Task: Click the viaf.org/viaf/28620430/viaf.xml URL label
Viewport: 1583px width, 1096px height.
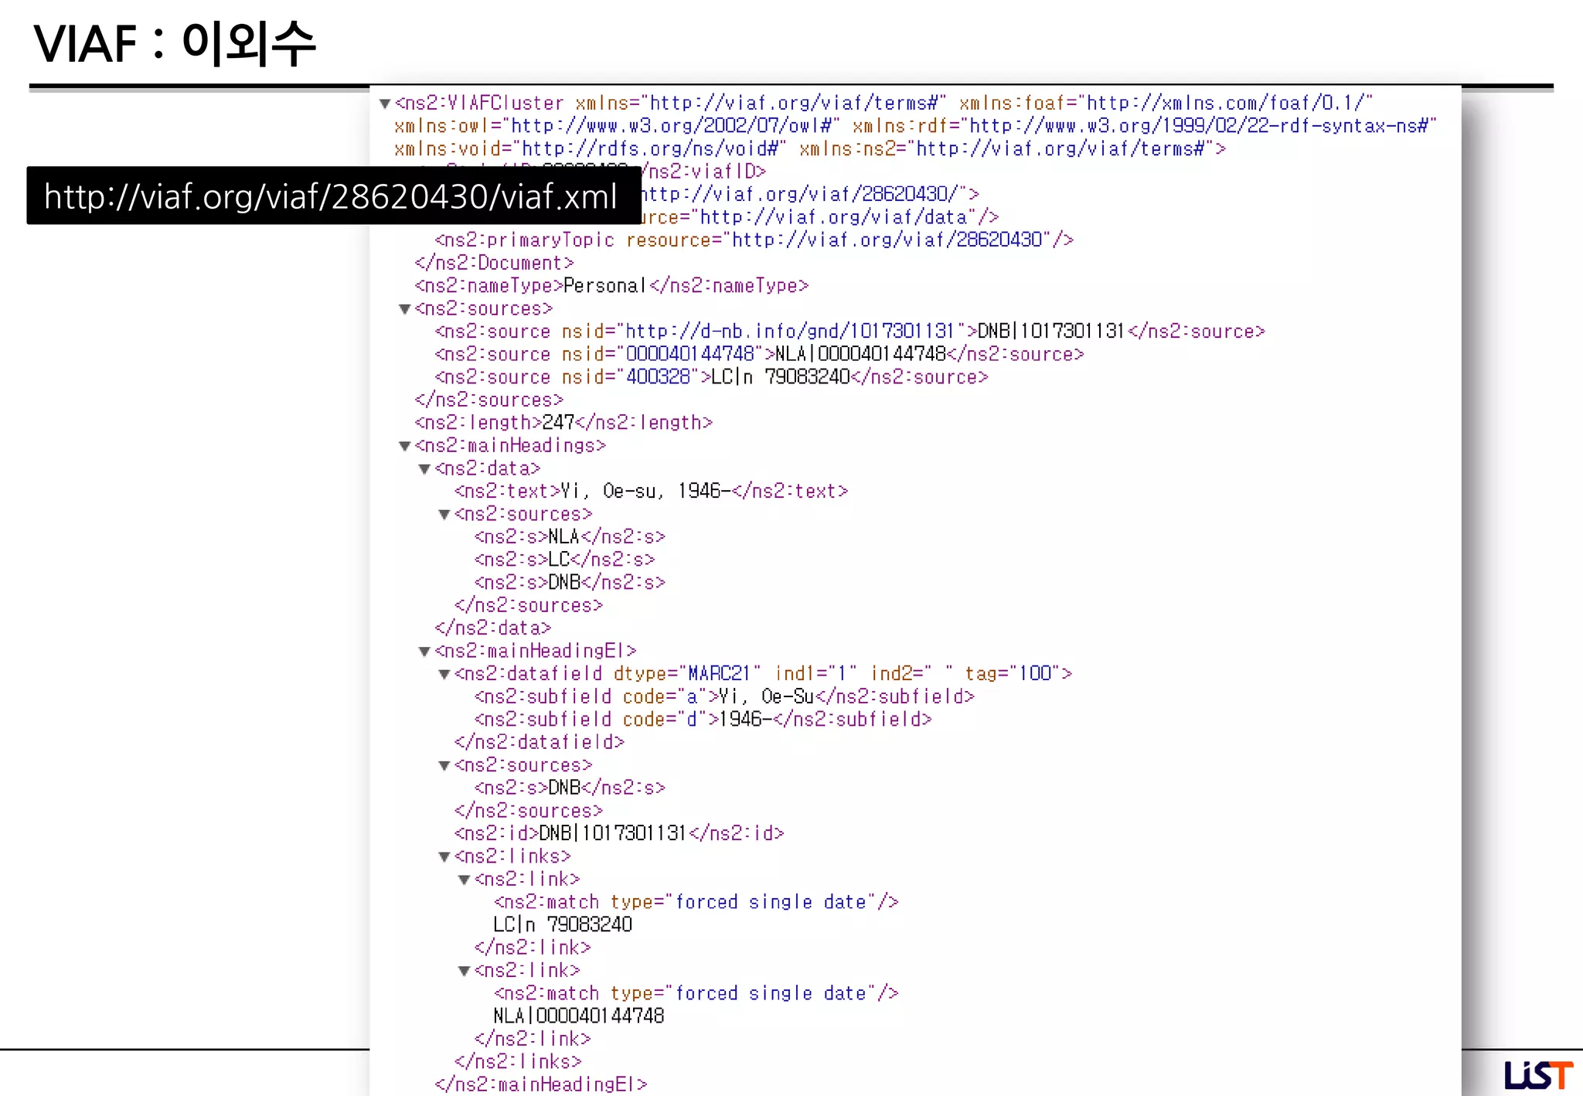Action: tap(331, 196)
